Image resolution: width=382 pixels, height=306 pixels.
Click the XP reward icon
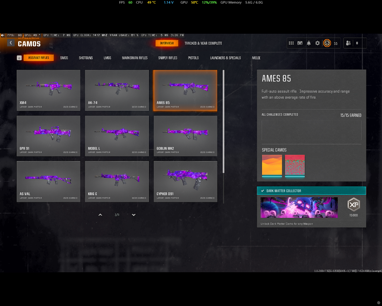click(x=353, y=205)
